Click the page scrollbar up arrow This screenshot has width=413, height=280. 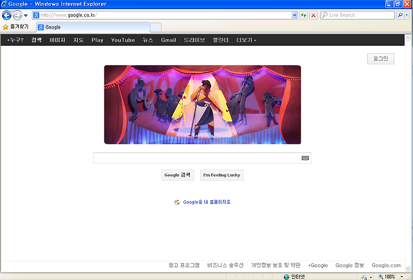point(408,38)
